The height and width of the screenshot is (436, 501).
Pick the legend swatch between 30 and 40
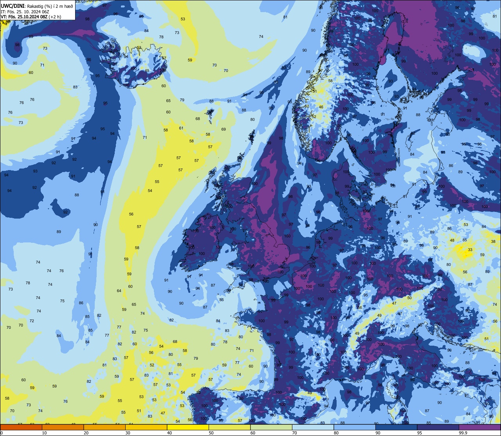tap(146, 427)
